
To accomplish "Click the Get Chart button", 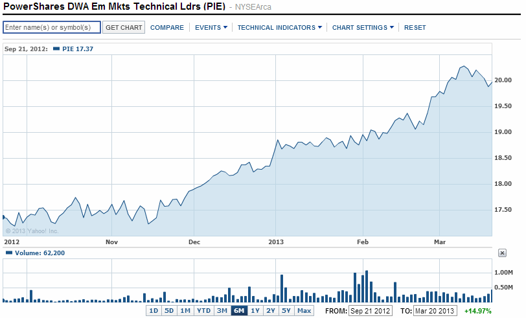I will (124, 28).
